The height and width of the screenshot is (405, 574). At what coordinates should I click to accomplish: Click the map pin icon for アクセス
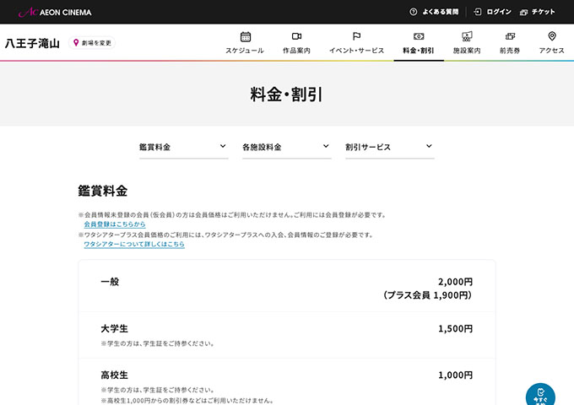click(x=552, y=36)
